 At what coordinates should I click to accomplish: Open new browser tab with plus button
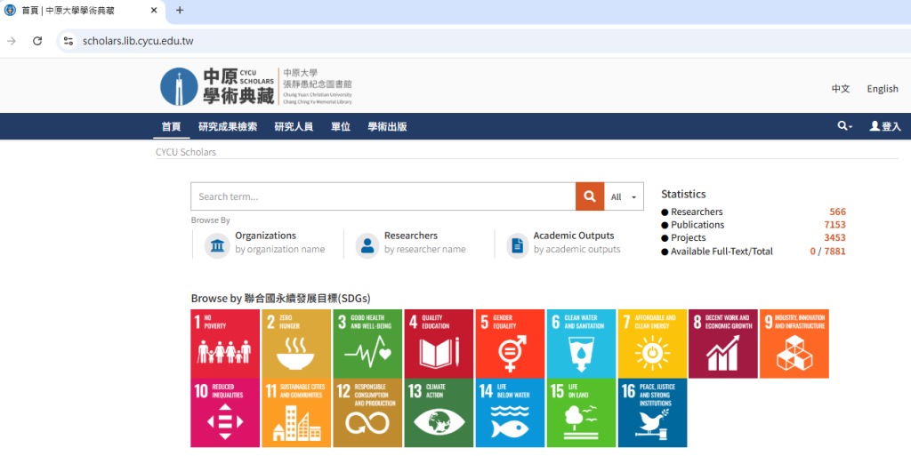pyautogui.click(x=180, y=11)
